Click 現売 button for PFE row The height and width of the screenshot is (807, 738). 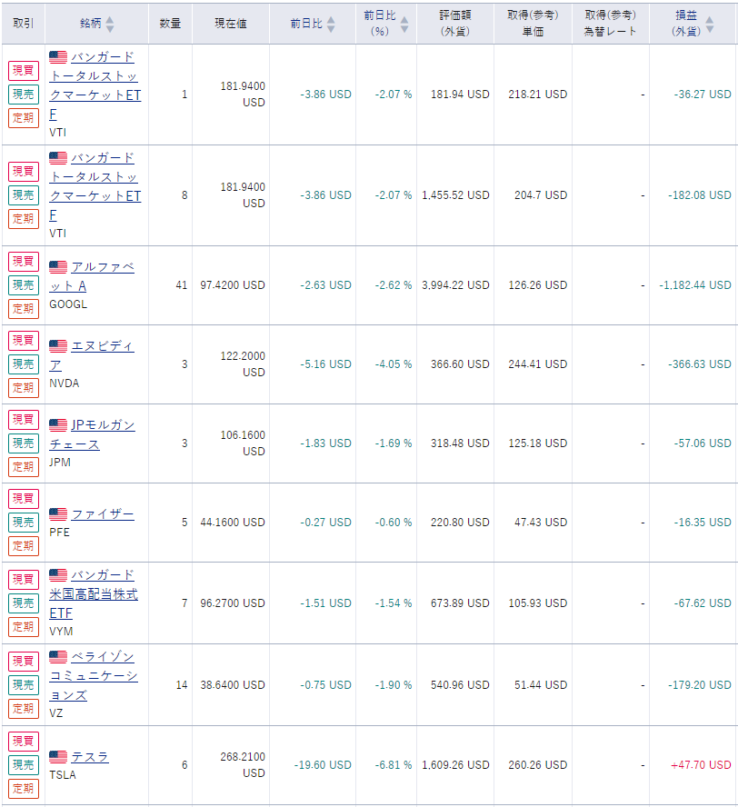click(x=24, y=523)
